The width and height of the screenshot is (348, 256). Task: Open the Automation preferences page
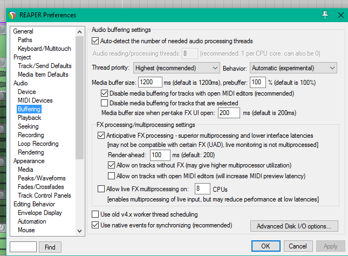click(x=32, y=222)
